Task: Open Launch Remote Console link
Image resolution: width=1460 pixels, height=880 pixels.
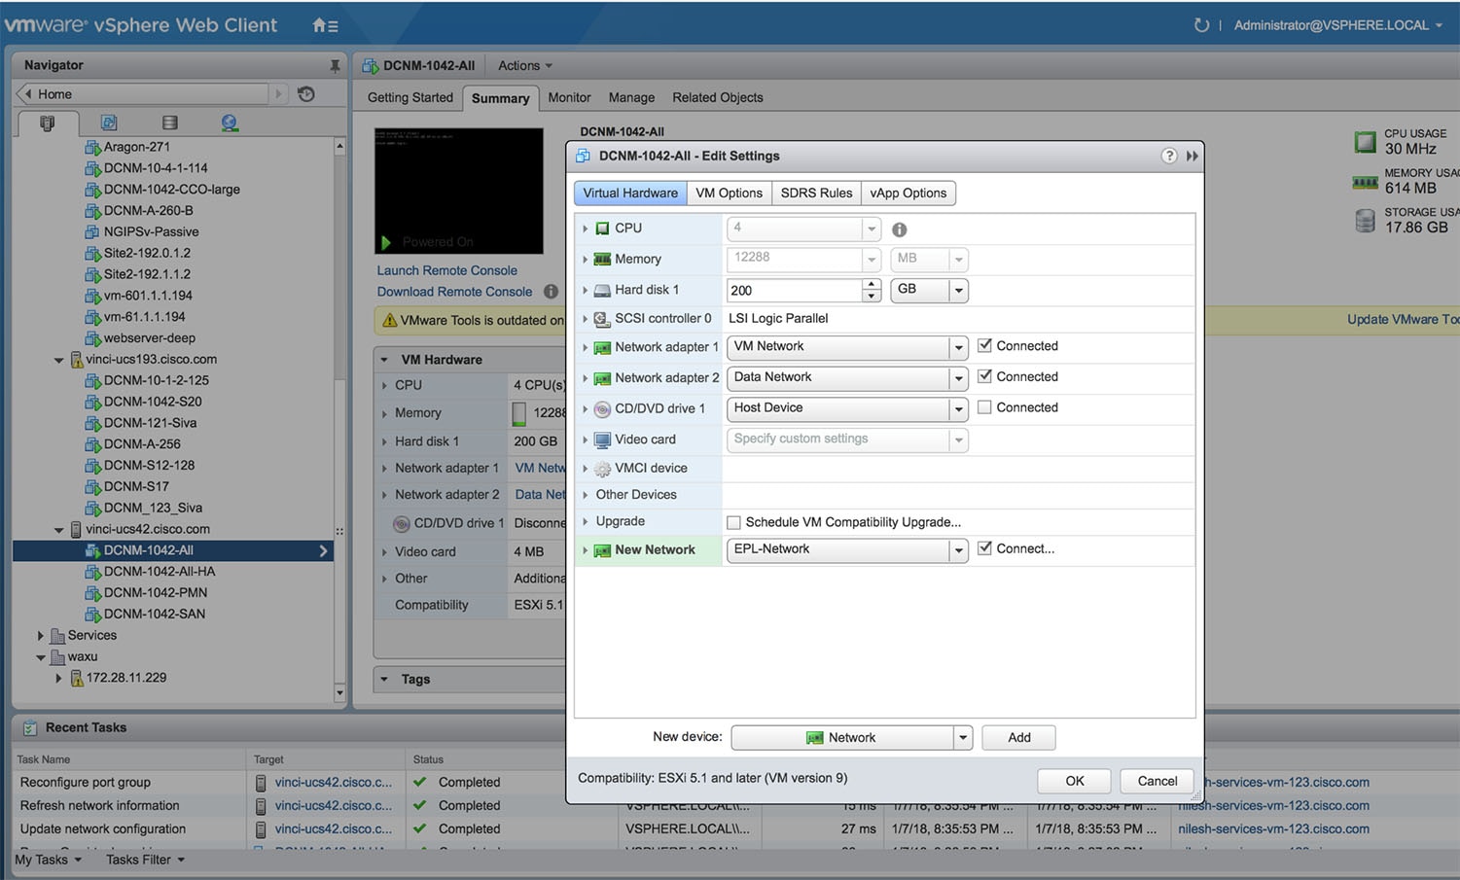Action: click(446, 269)
